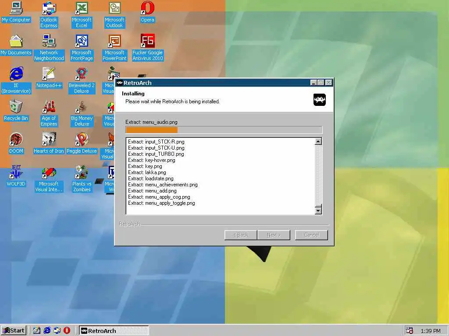Select the Network Neighborhood icon
The height and width of the screenshot is (336, 449).
[x=49, y=48]
